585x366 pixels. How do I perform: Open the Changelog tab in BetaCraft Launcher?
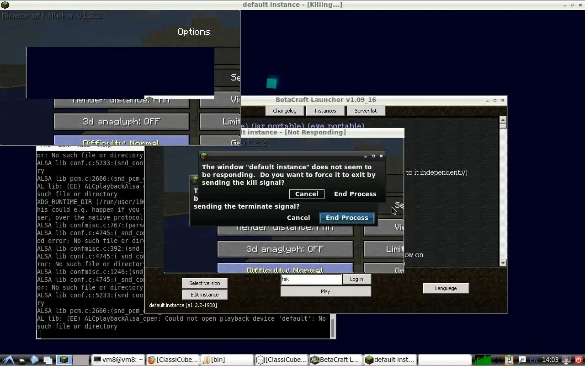click(x=285, y=111)
